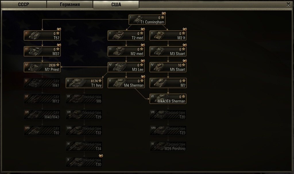Open the Германия nation tab

[x=70, y=4]
